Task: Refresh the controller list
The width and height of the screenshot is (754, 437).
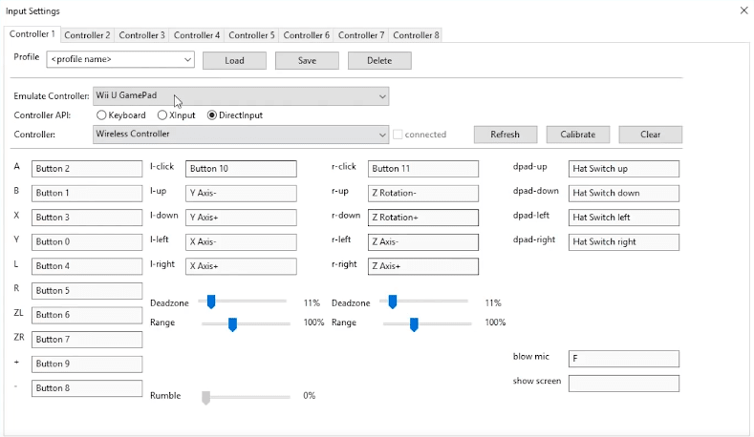Action: tap(505, 135)
